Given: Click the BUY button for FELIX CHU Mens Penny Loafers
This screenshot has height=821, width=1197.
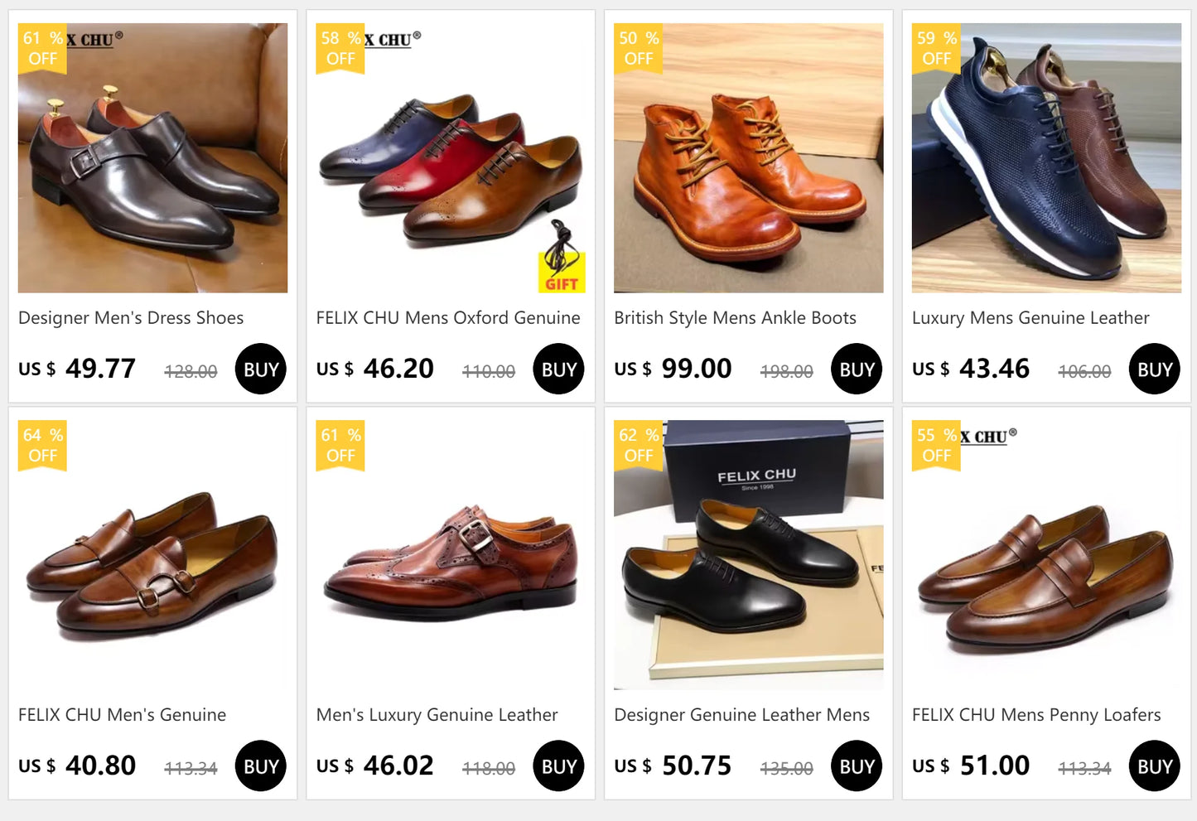Looking at the screenshot, I should click(x=1153, y=765).
